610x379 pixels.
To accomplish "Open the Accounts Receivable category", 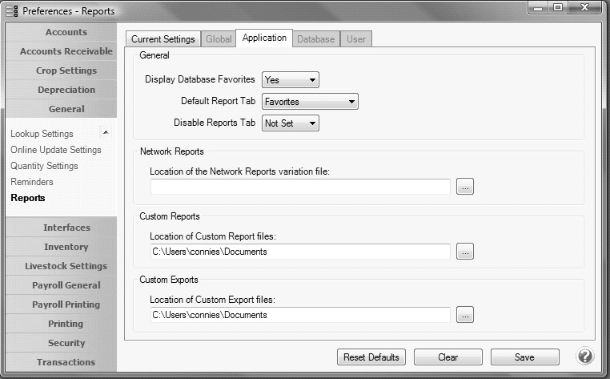I will point(66,51).
